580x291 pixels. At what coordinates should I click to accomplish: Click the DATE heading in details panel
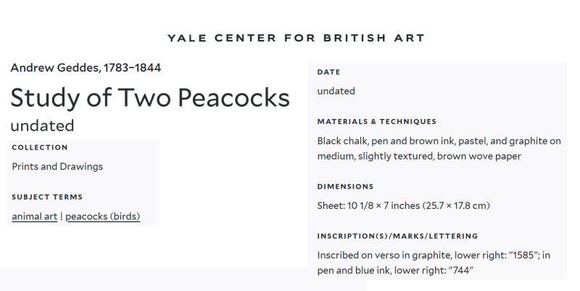328,72
